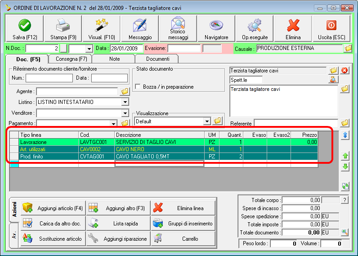
Task: Expand the Venditore combo box
Action: (125, 113)
